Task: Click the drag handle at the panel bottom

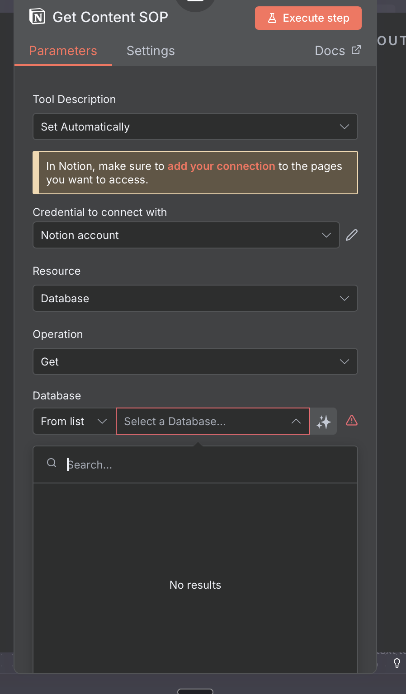Action: (x=195, y=691)
